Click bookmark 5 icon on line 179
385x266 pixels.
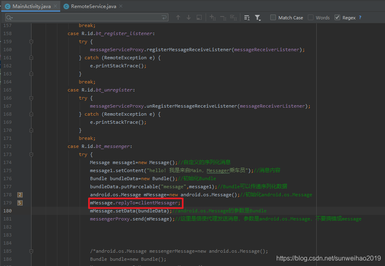pos(20,203)
